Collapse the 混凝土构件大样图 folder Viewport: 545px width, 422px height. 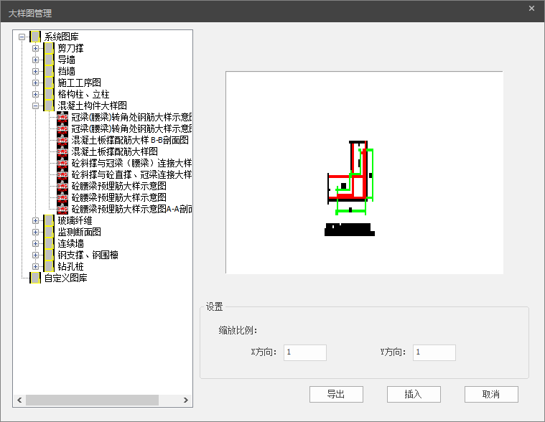coord(35,105)
